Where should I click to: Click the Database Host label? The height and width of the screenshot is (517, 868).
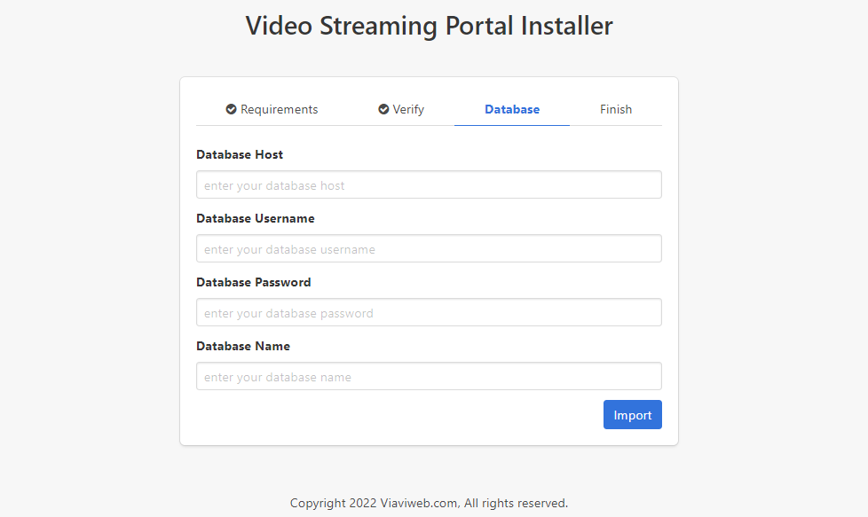pyautogui.click(x=240, y=155)
